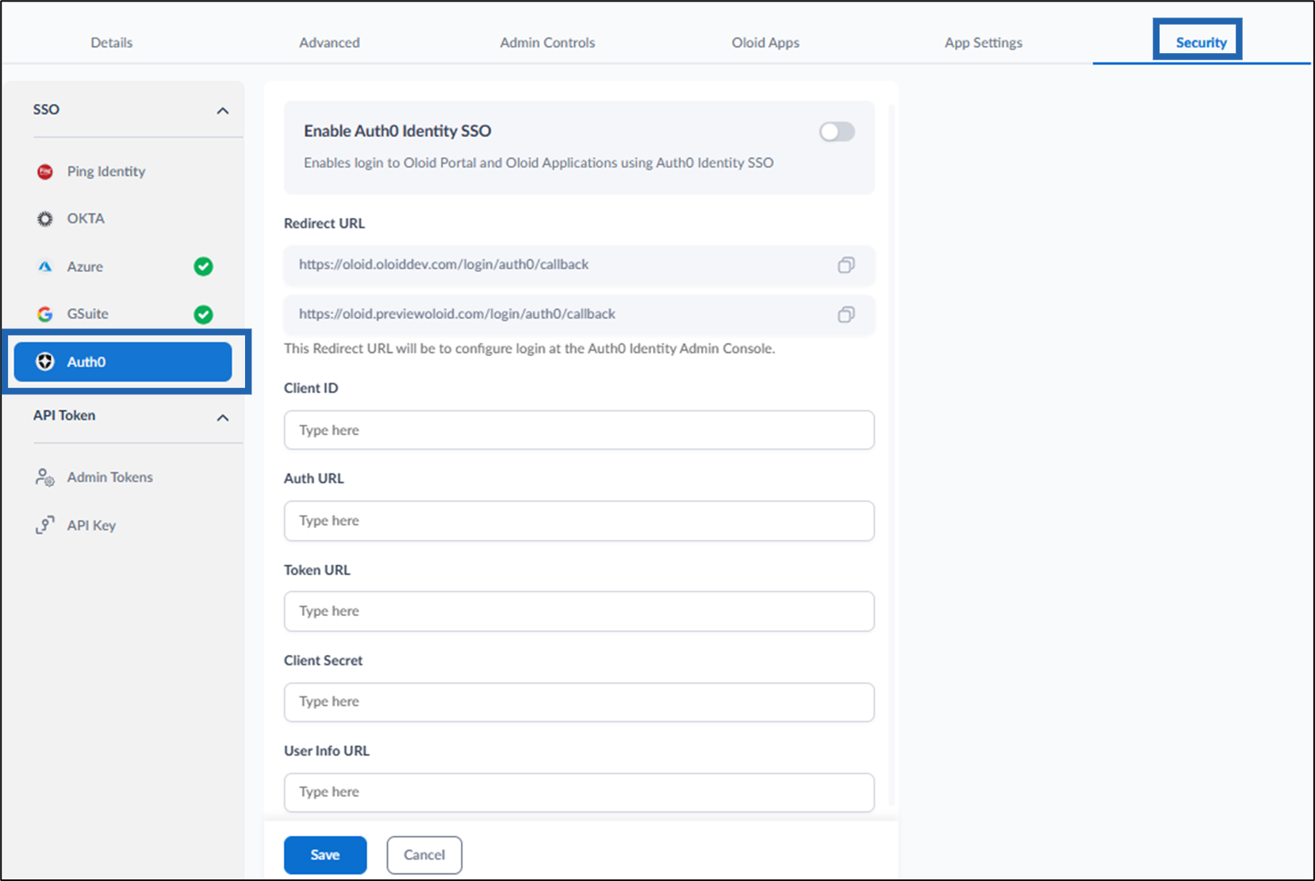Click into the Token URL field
Image resolution: width=1315 pixels, height=881 pixels.
pyautogui.click(x=579, y=611)
